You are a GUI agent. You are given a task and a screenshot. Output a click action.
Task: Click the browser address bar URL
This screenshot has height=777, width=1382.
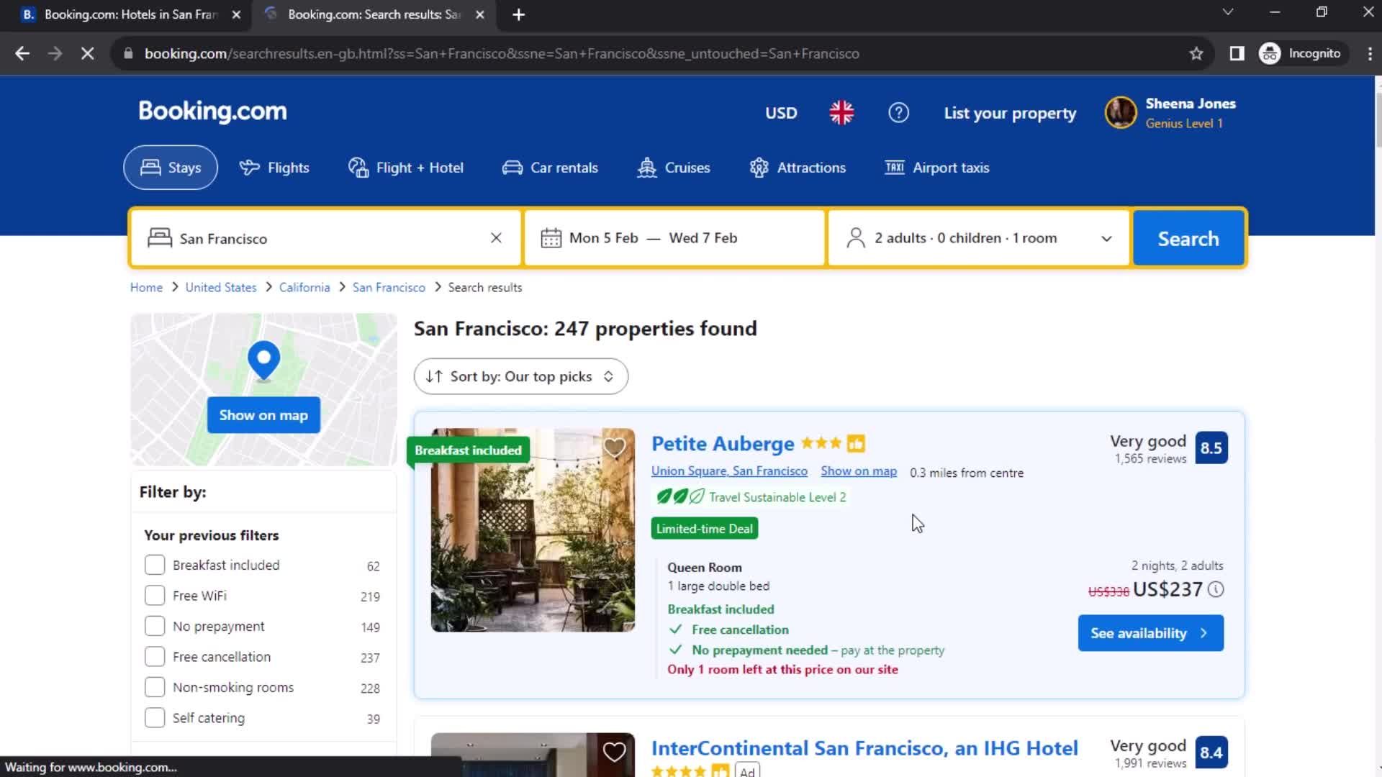coord(502,54)
